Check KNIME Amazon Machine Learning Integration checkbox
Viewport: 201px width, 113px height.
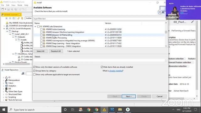41,32
